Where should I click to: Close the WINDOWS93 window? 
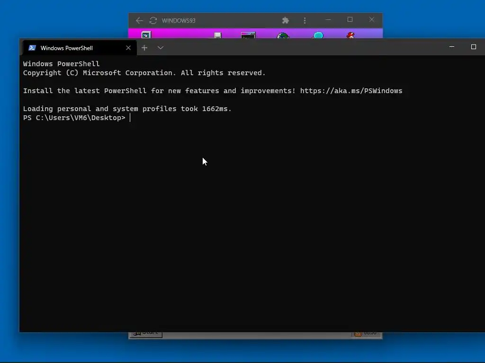(372, 20)
